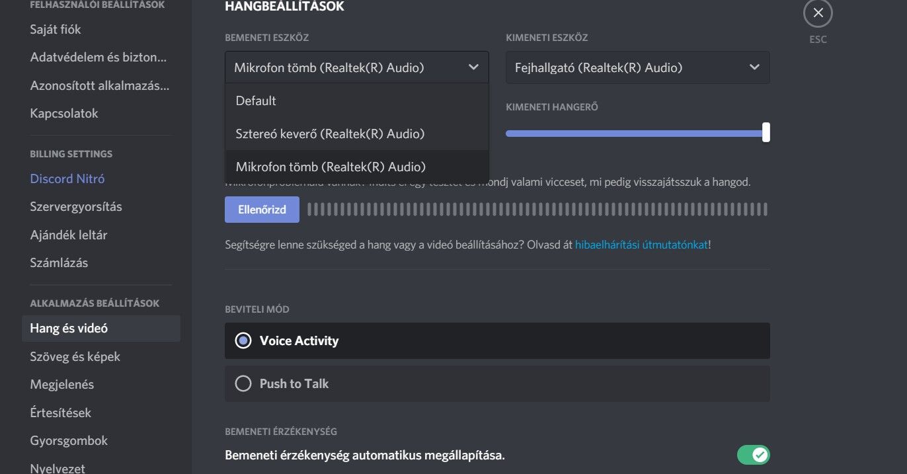Viewport: 907px width, 474px height.
Task: Click the microphone test level meter bar
Action: coord(537,210)
